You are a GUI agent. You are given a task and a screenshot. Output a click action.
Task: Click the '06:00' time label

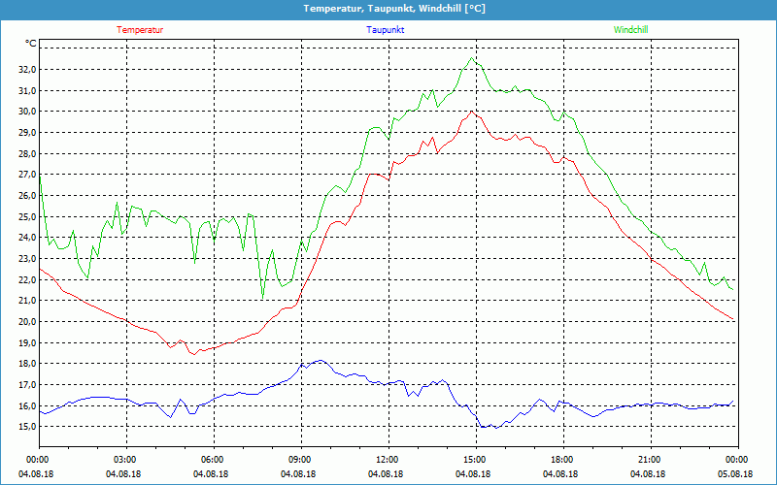click(x=214, y=460)
